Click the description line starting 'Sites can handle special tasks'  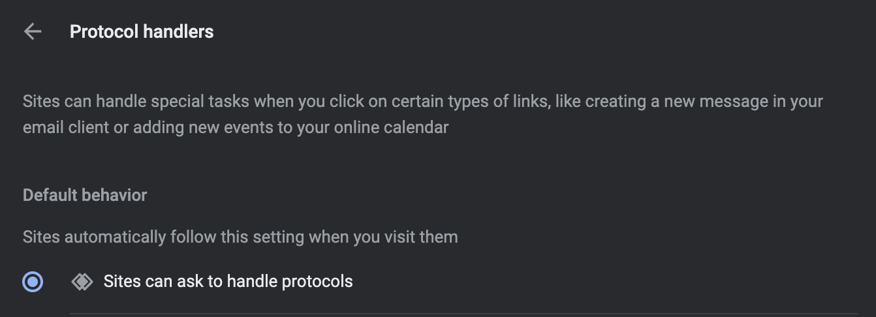(423, 102)
